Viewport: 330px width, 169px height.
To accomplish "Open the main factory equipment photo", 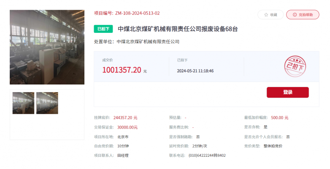I will click(x=47, y=47).
